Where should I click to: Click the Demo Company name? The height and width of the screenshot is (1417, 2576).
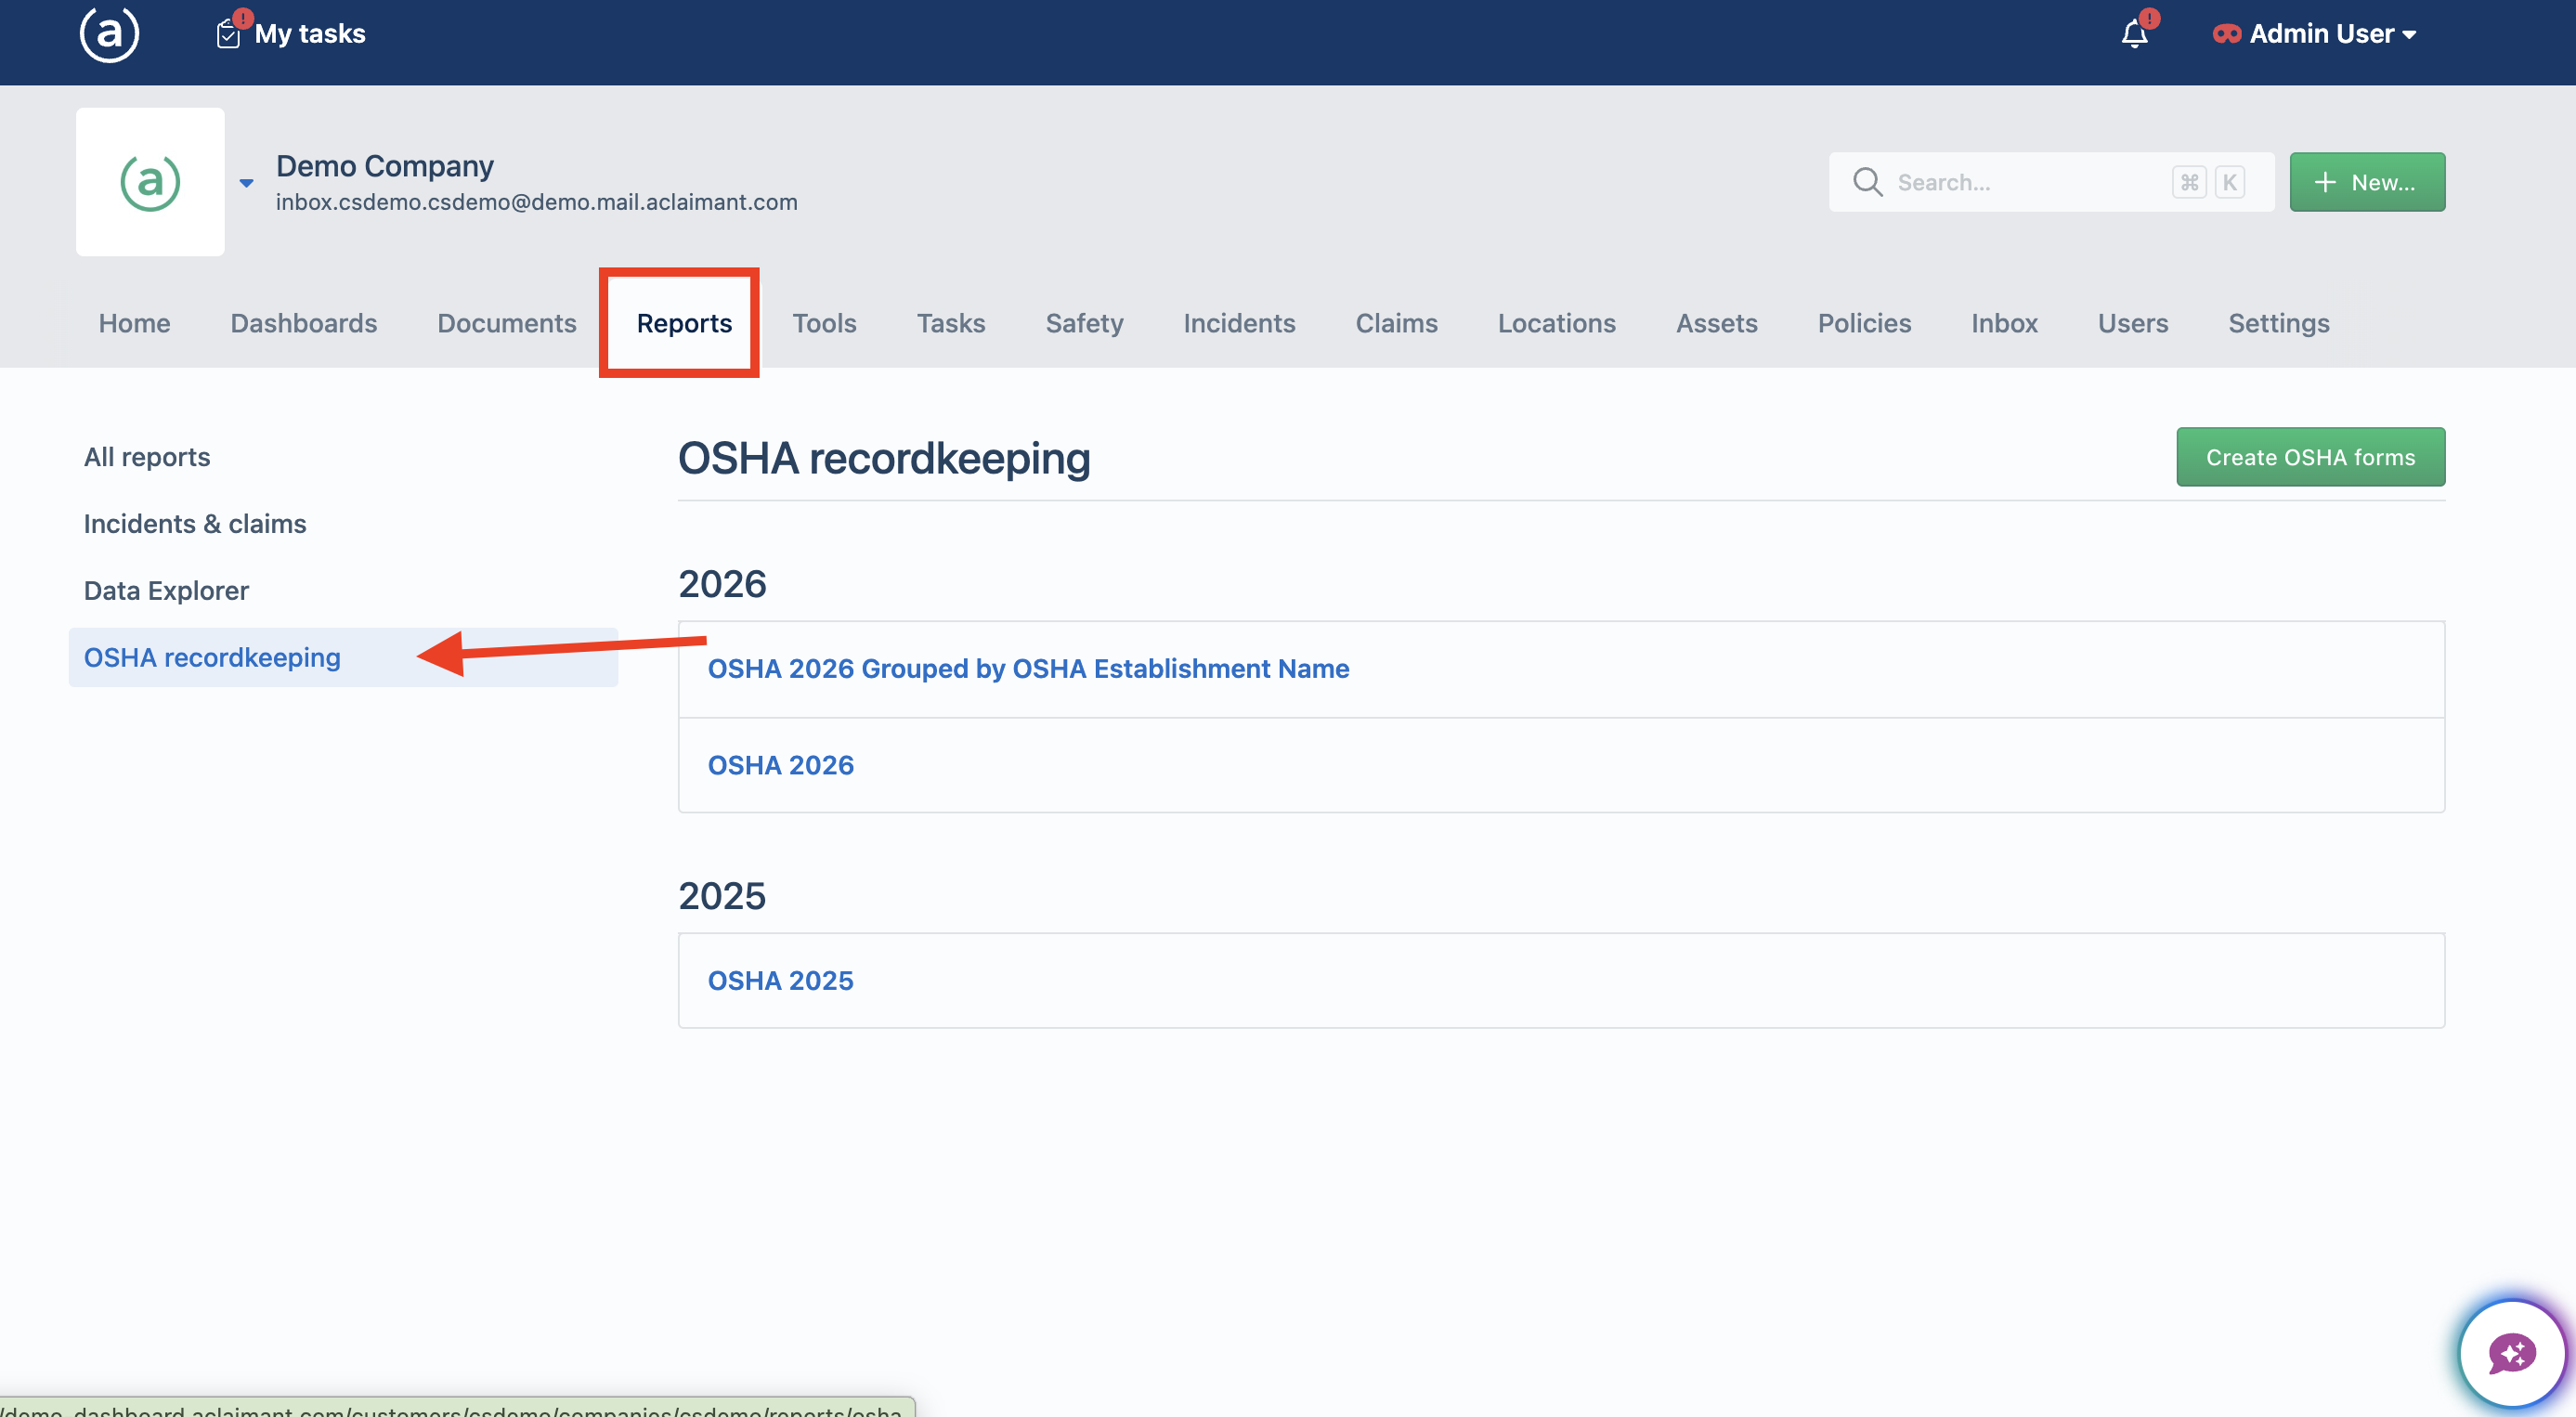(384, 166)
